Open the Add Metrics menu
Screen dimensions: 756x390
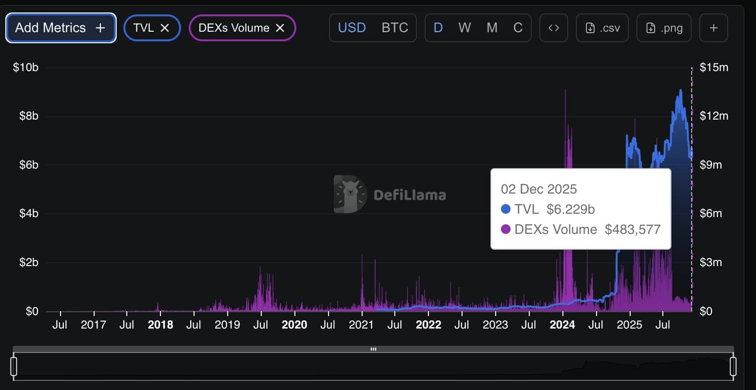pyautogui.click(x=61, y=28)
